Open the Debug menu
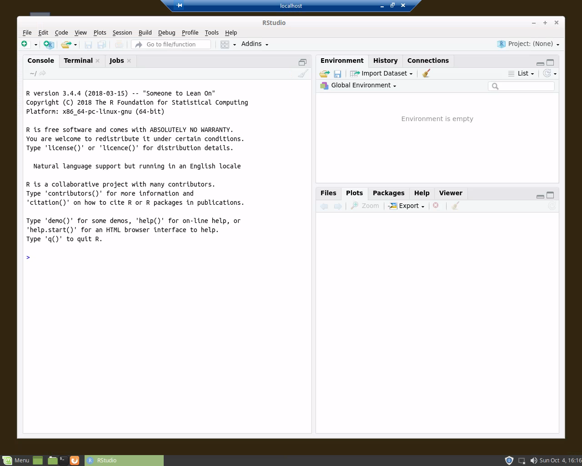Viewport: 582px width, 466px height. pos(166,33)
